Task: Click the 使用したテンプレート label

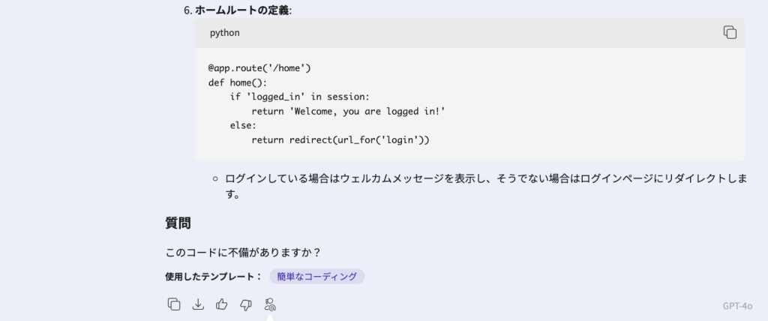Action: click(213, 276)
